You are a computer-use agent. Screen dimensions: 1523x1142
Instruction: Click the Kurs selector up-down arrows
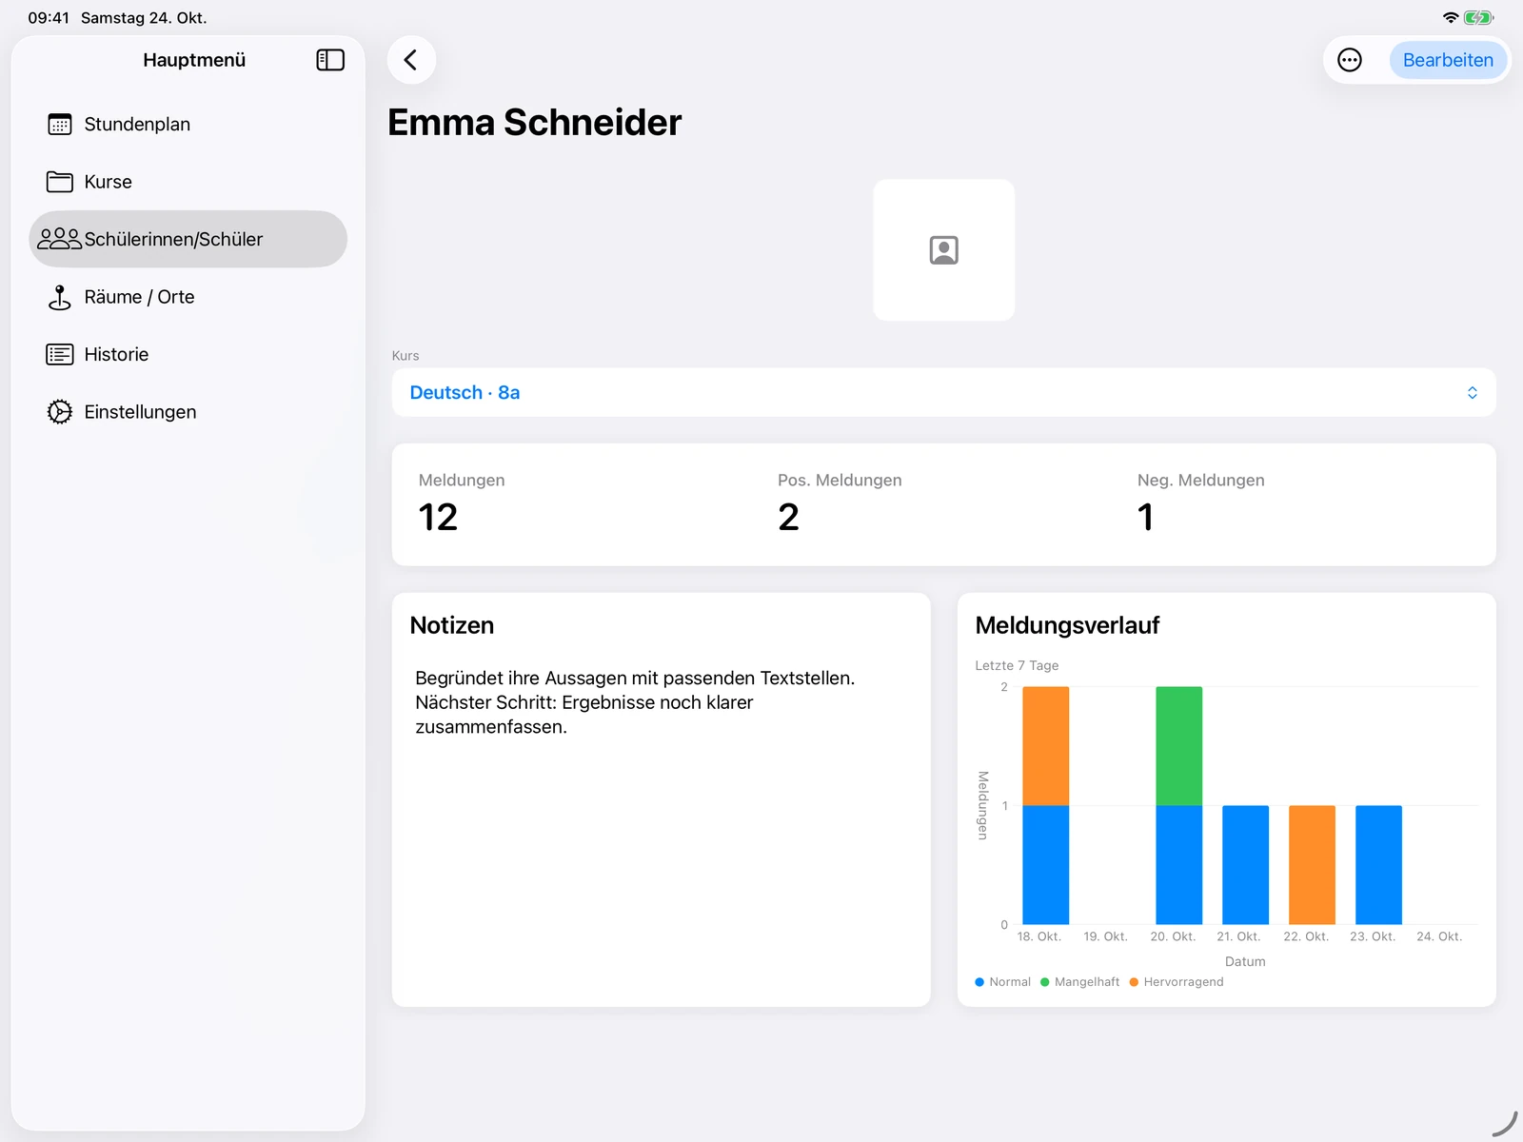tap(1473, 392)
